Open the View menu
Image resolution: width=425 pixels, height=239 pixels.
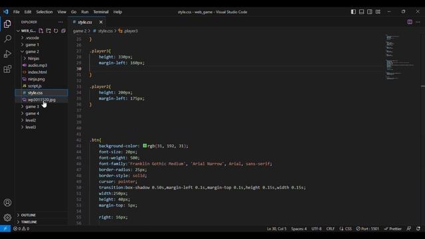(62, 12)
